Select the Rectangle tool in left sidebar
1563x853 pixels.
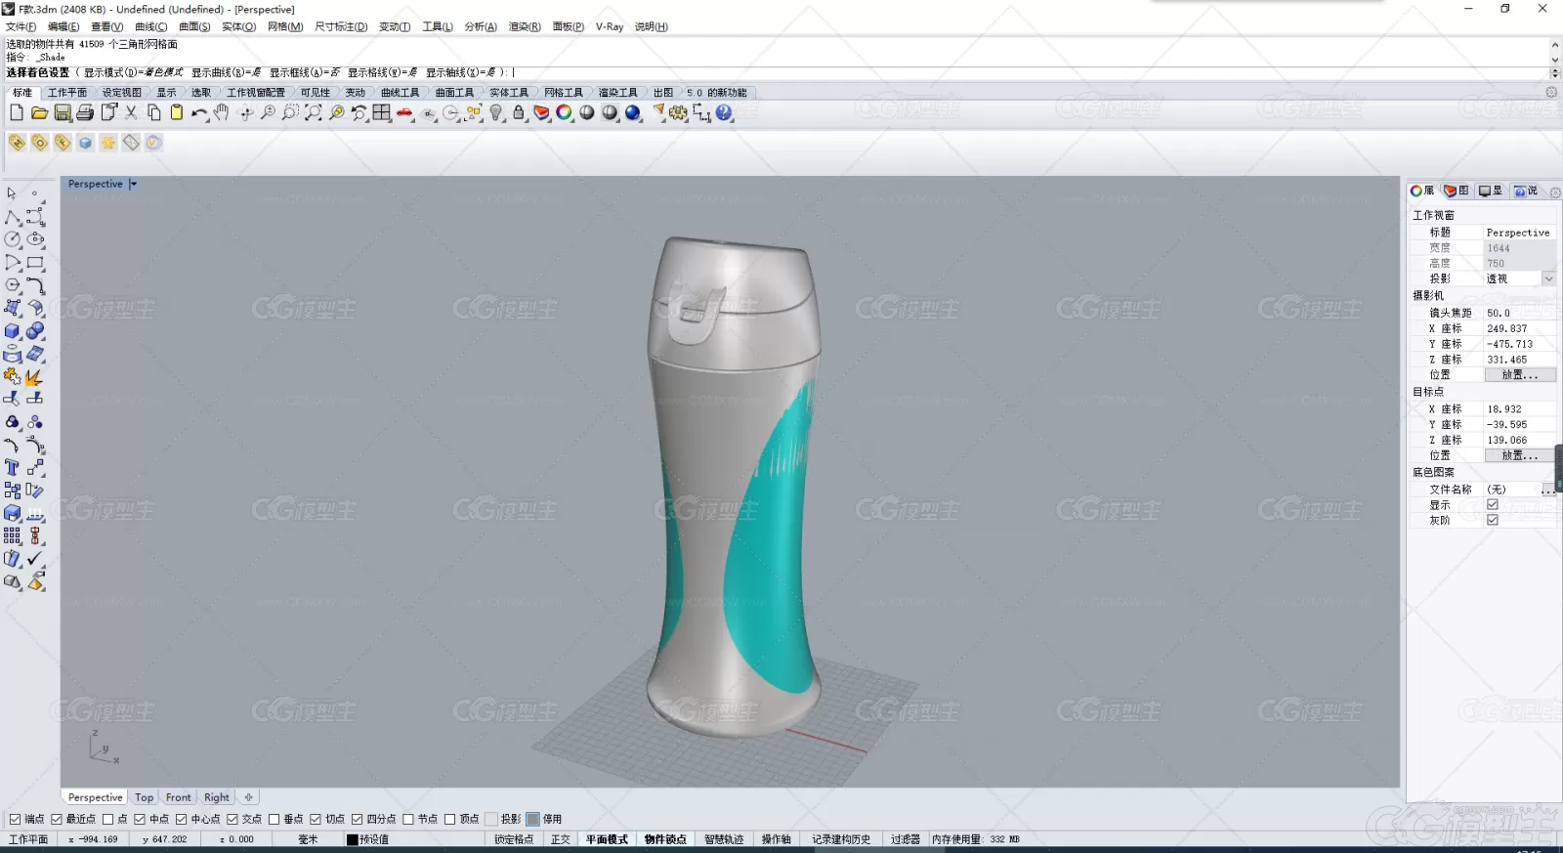pyautogui.click(x=35, y=263)
